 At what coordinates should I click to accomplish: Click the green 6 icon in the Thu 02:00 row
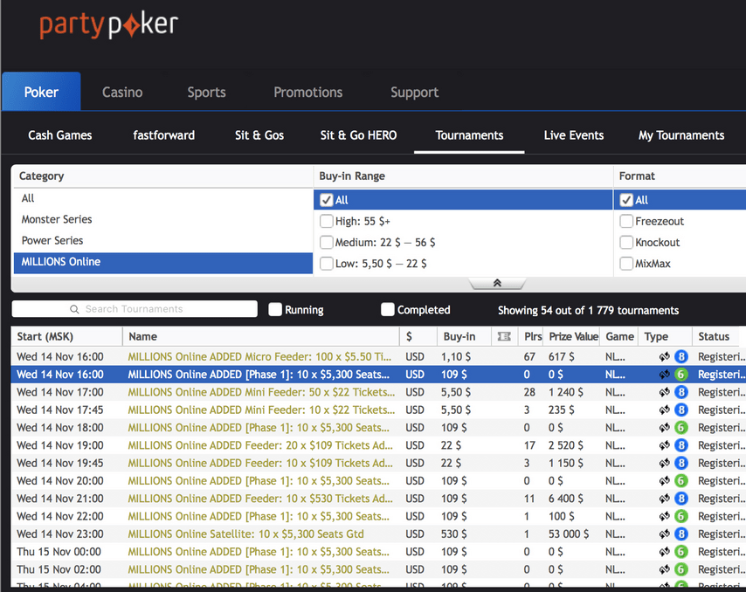[680, 569]
